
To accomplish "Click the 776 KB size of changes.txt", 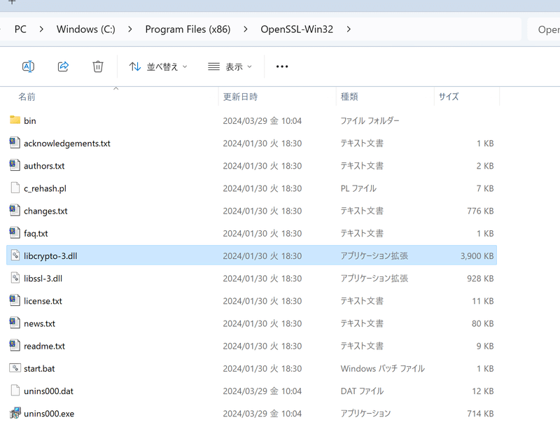I will click(x=480, y=211).
